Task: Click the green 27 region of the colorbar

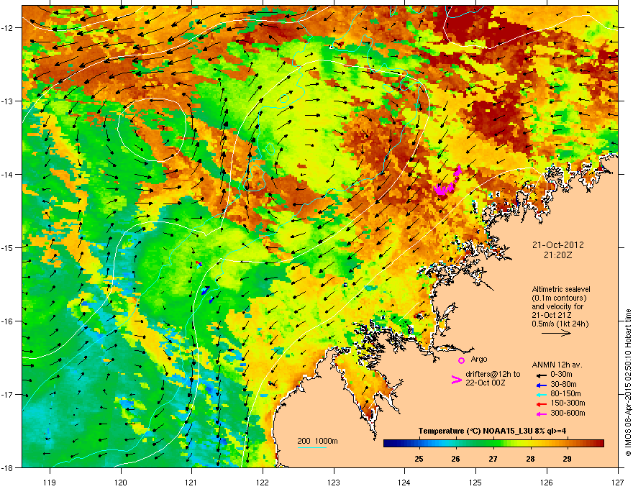Action: pyautogui.click(x=493, y=444)
